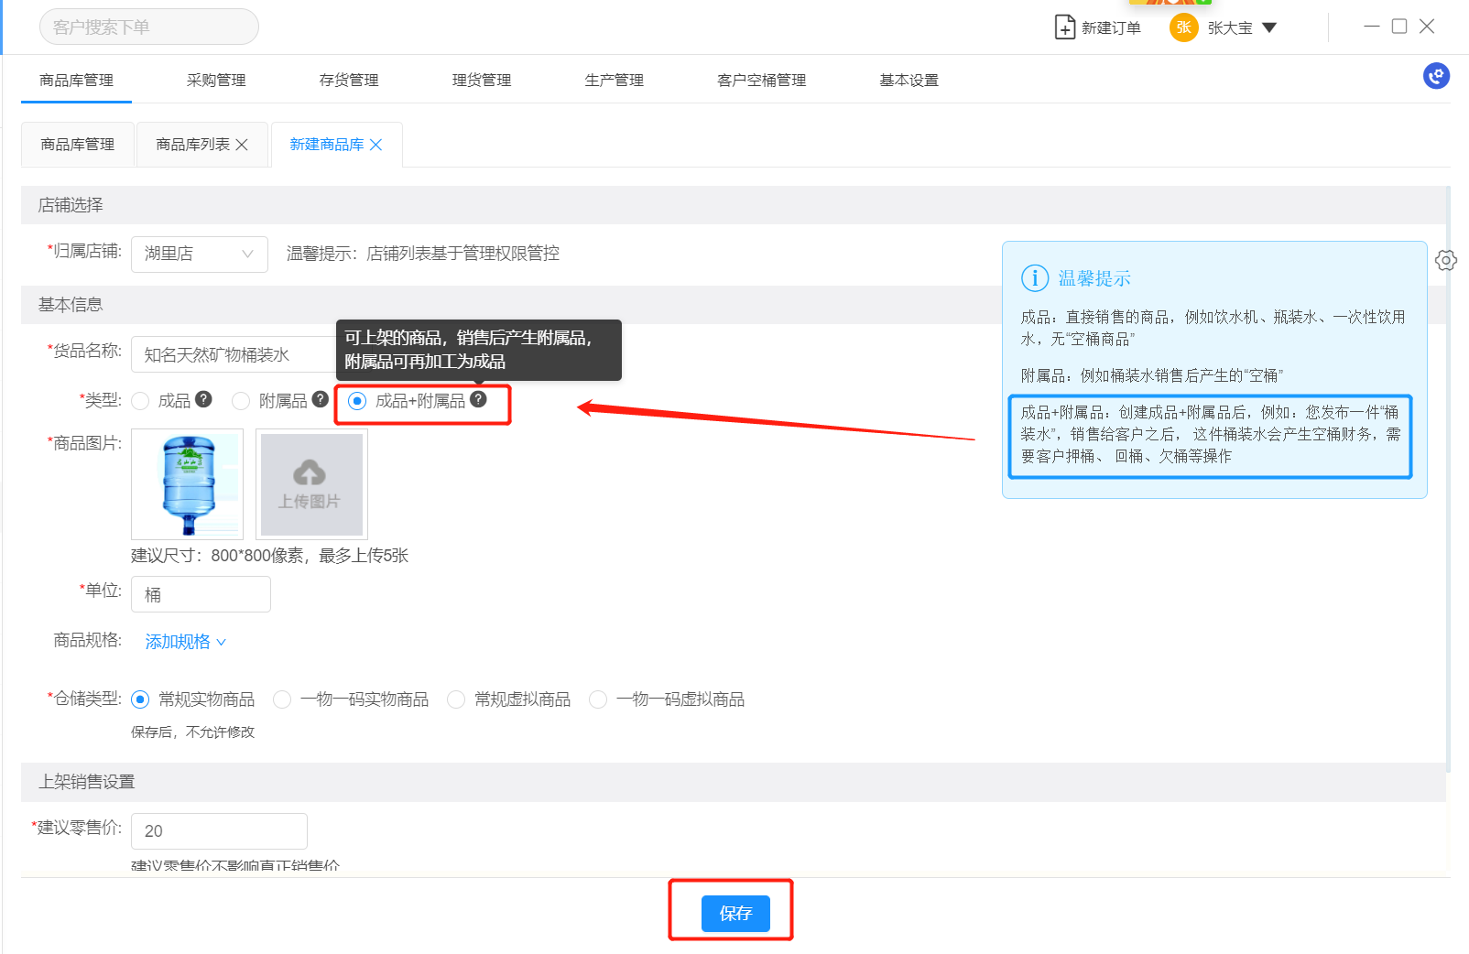This screenshot has height=954, width=1469.
Task: Close the 商品库列表 tab
Action: click(x=242, y=145)
